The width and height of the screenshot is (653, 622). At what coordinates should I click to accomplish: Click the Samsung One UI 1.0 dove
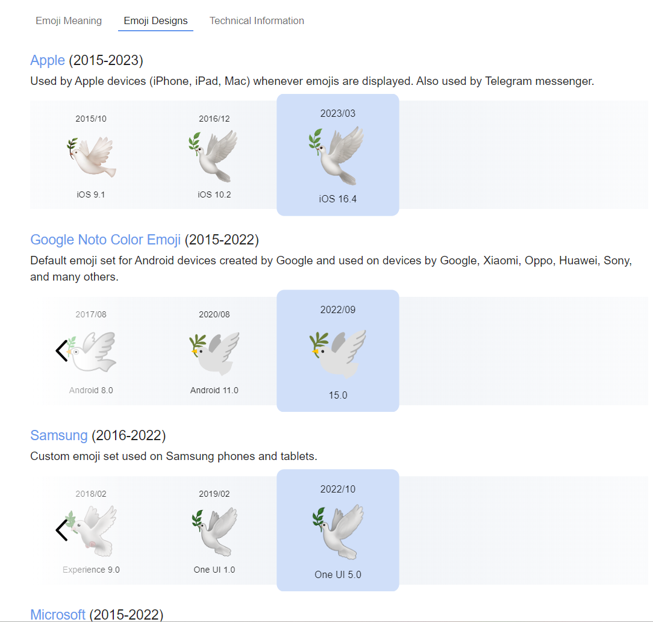[214, 532]
